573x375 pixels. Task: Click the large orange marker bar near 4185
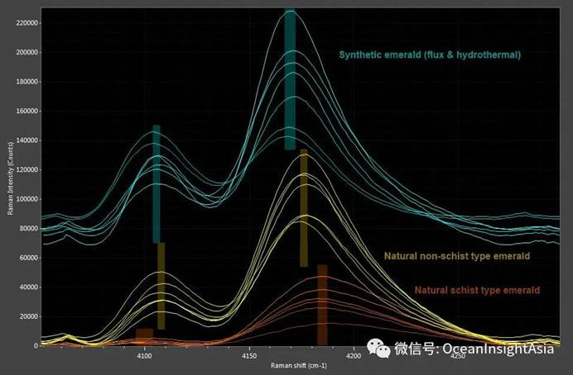(x=322, y=304)
